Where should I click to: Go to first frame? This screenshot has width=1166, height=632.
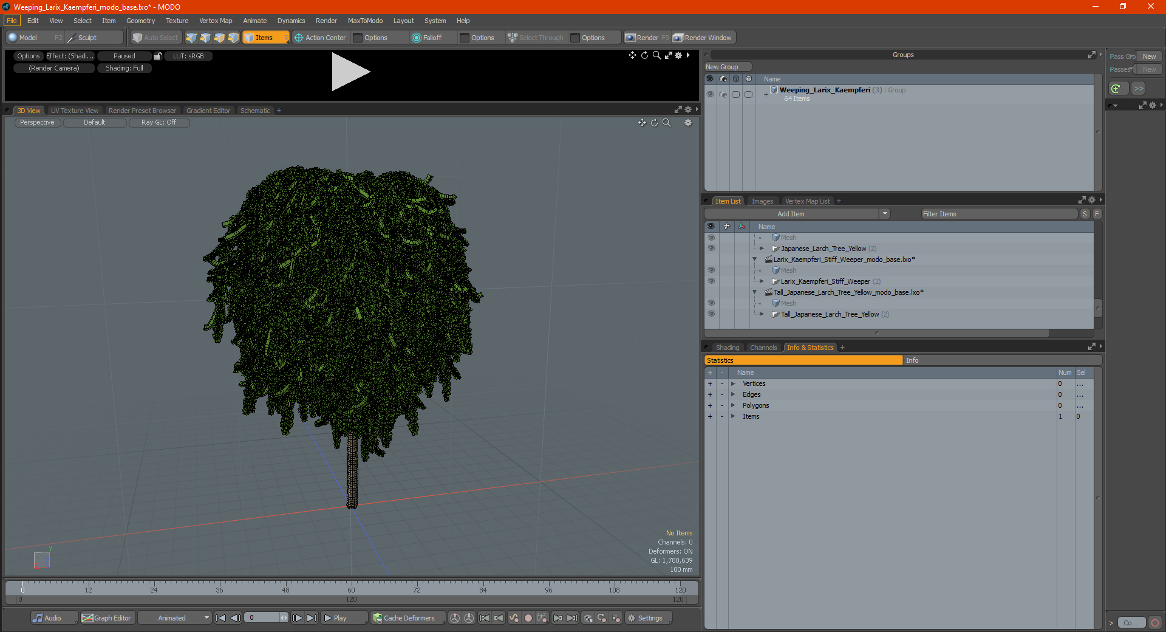220,618
